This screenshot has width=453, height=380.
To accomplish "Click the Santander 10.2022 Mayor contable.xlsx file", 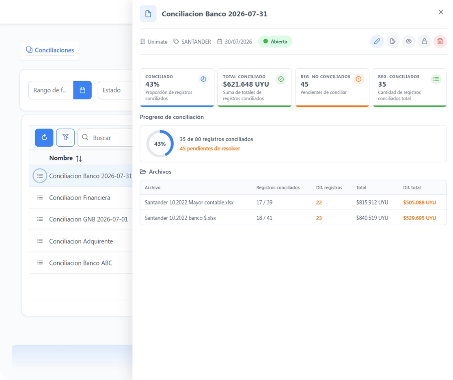I will (189, 202).
